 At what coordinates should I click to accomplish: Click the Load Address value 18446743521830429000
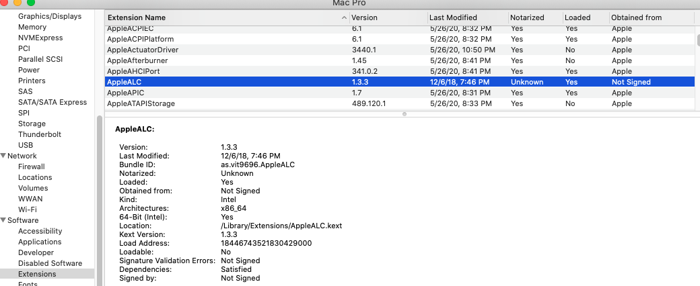point(266,243)
